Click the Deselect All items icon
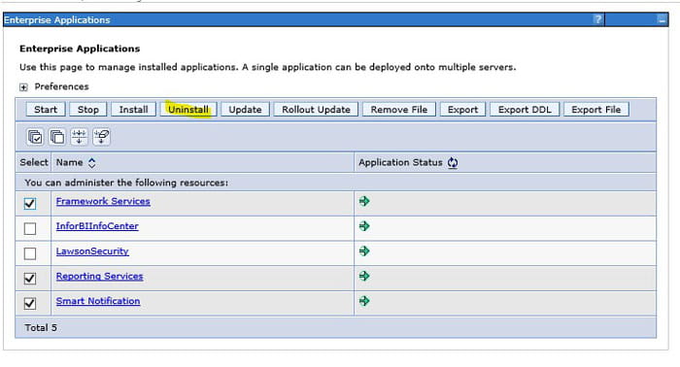The height and width of the screenshot is (367, 680). 56,137
